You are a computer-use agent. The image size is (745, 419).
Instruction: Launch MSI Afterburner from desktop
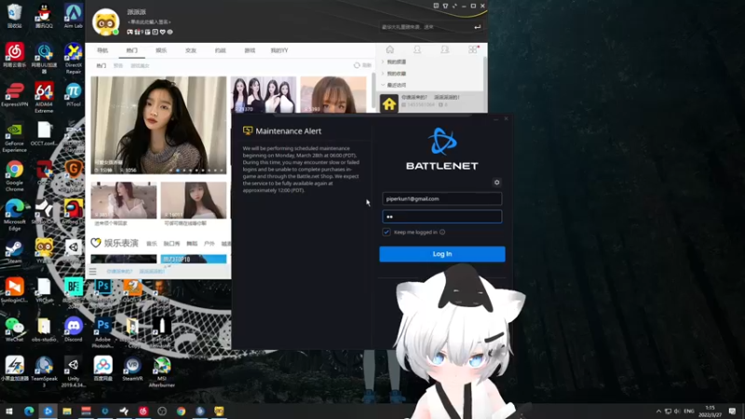(x=161, y=372)
